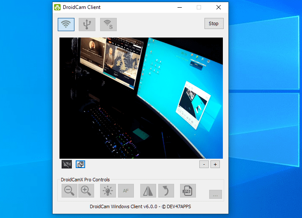302x218 pixels.
Task: Toggle the video-off camera icon
Action: pyautogui.click(x=67, y=164)
